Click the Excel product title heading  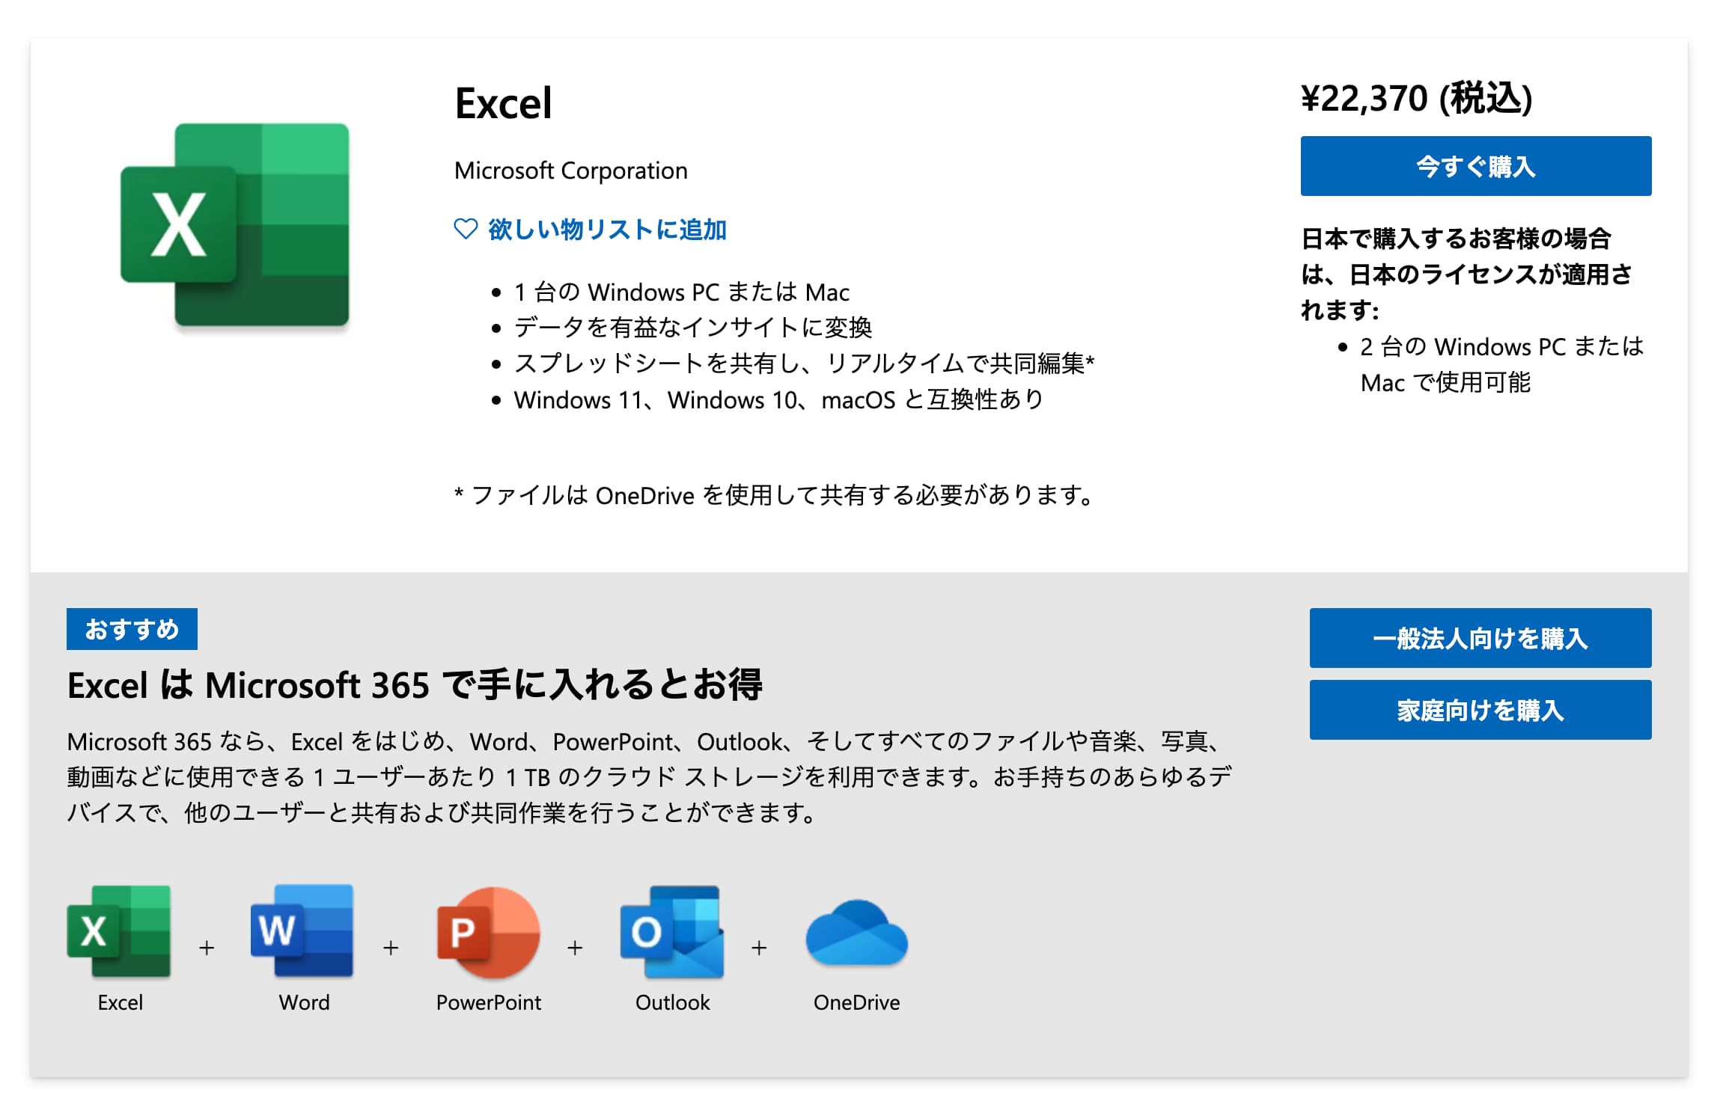click(503, 103)
